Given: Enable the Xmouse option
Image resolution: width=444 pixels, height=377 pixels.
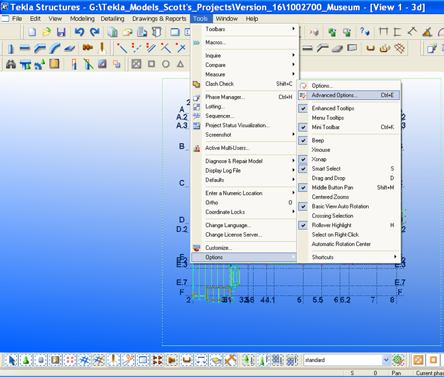Looking at the screenshot, I should pos(349,150).
